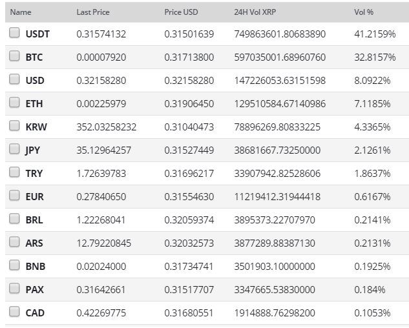Click USD price 0.32059374
This screenshot has height=328, width=409.
(x=189, y=220)
